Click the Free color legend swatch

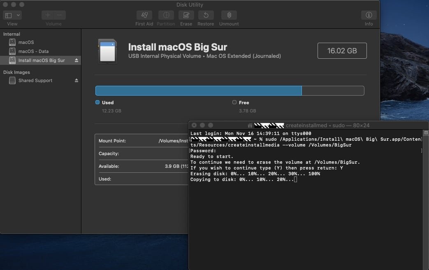(234, 102)
